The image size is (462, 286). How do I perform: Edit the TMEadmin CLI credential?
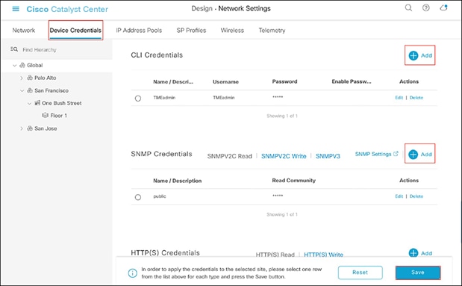399,98
